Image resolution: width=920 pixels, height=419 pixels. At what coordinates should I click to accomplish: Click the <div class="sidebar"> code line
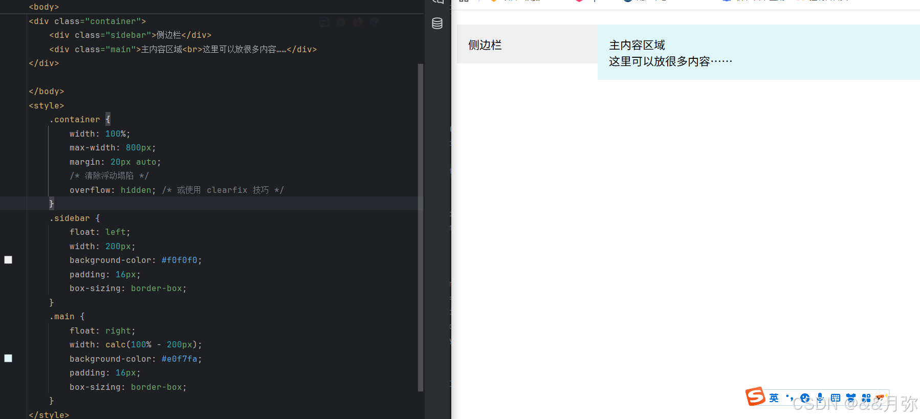(x=130, y=35)
